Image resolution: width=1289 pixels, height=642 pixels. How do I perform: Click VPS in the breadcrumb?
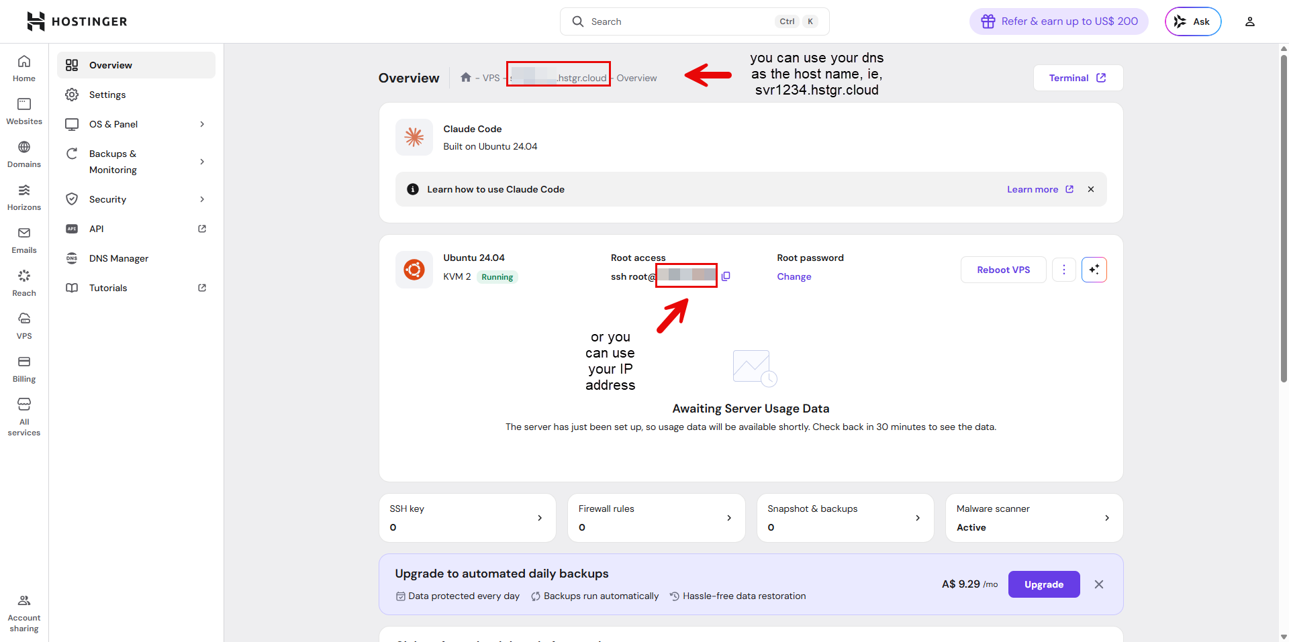[491, 78]
